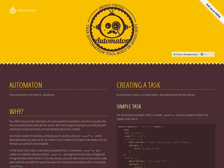224x168 pixels.
Task: Click the .do('mkdir', { code line
Action: click(x=133, y=139)
